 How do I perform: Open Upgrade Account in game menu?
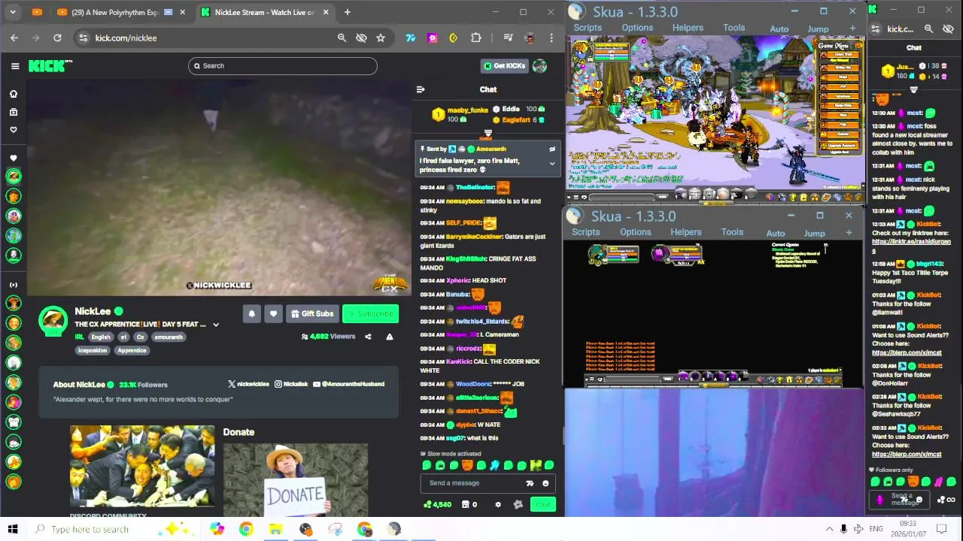(840, 144)
